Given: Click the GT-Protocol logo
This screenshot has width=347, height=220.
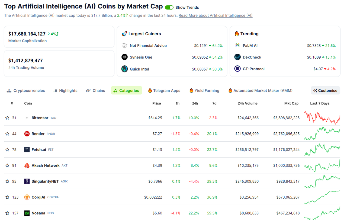Looking at the screenshot, I should (237, 69).
